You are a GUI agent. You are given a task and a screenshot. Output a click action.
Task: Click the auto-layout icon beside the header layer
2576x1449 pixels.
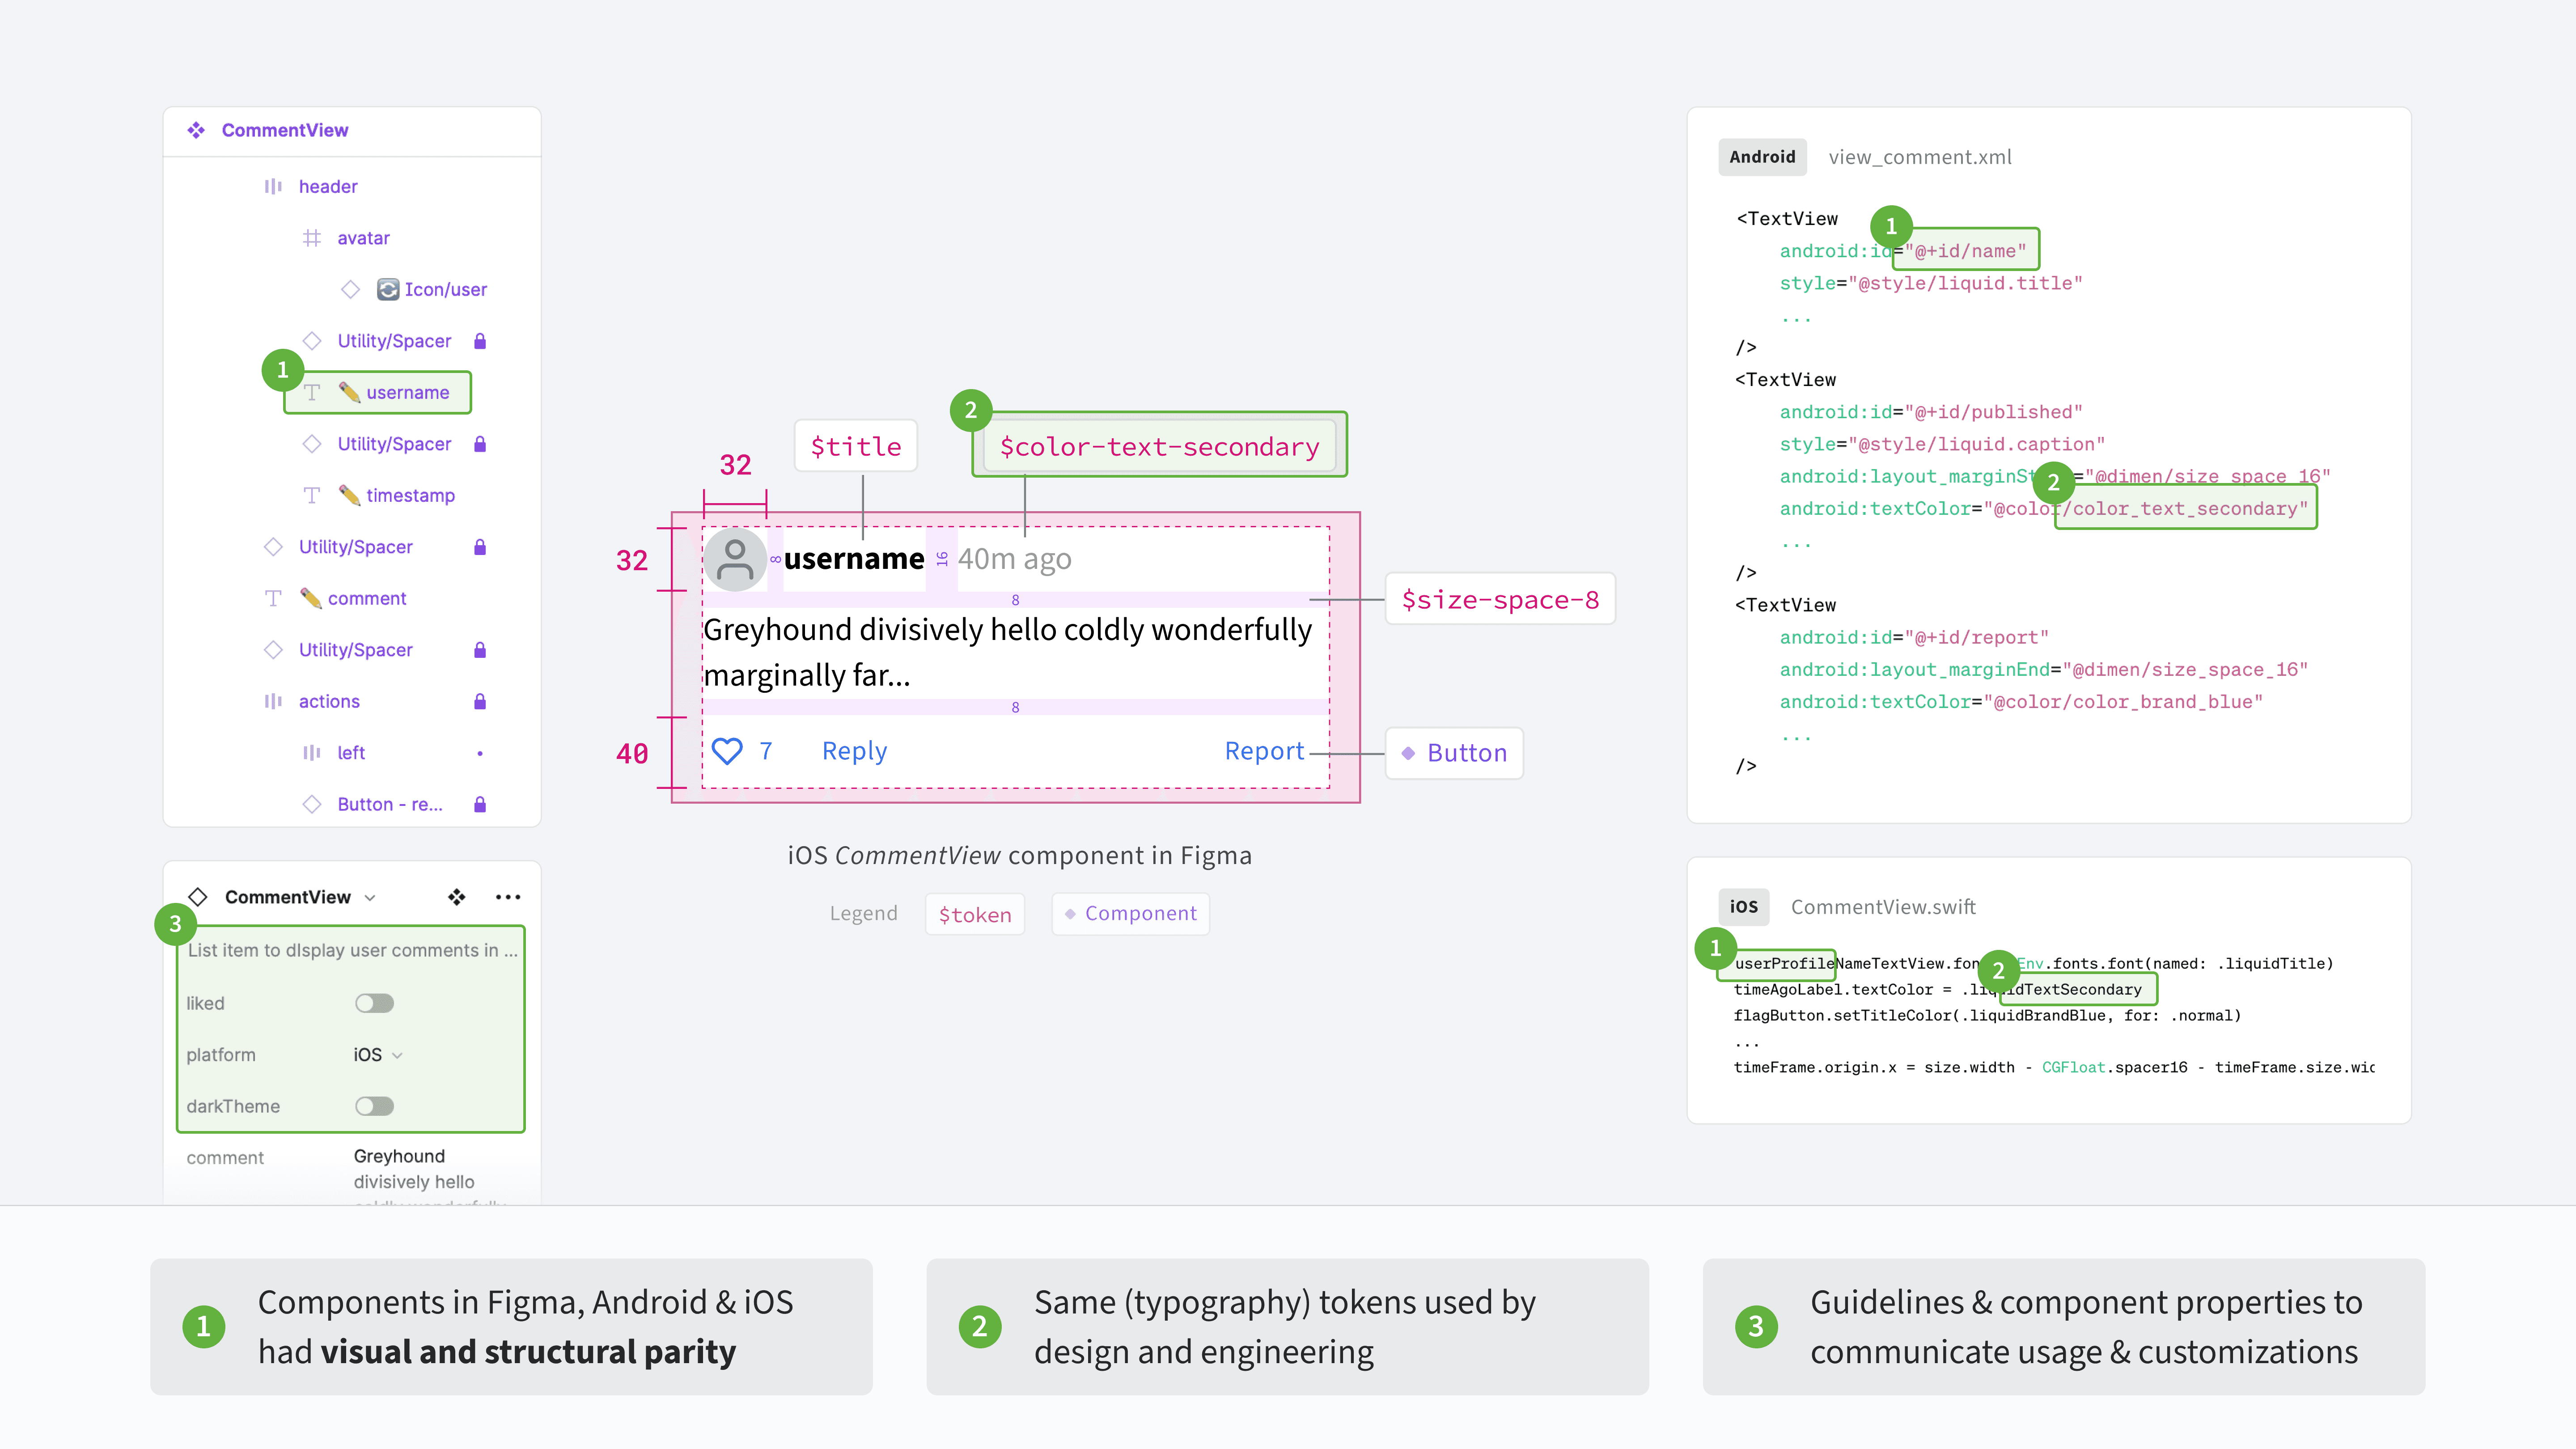(273, 186)
